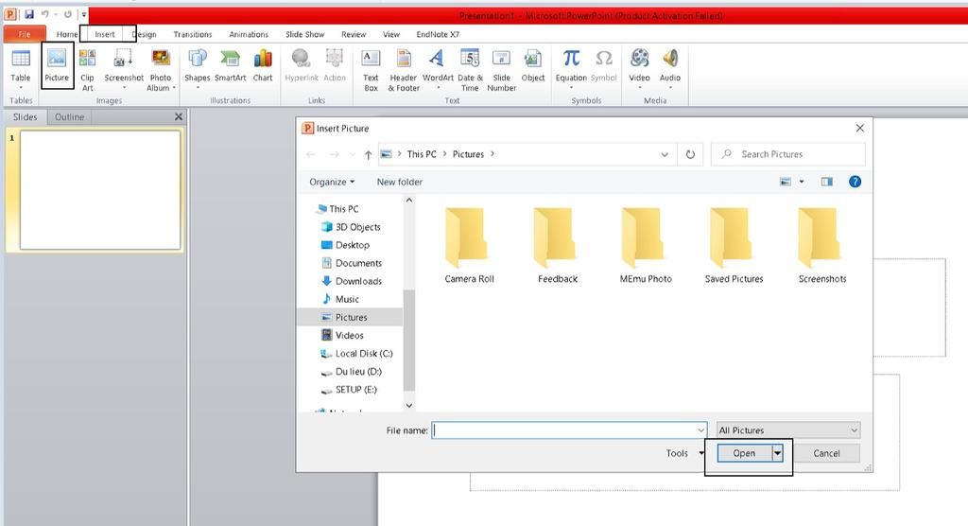The width and height of the screenshot is (968, 526).
Task: Open Local Disk (C:) in navigation pane
Action: (x=356, y=354)
